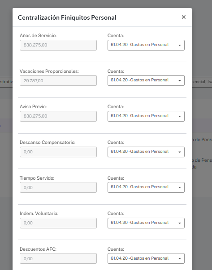
Task: Click the arrow icon on Años de Servicio Cuenta
Action: 180,45
